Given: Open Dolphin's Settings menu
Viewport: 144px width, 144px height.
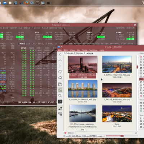Looking at the screenshot, I should 93,50.
